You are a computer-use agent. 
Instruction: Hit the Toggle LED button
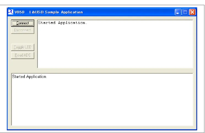tap(23, 47)
